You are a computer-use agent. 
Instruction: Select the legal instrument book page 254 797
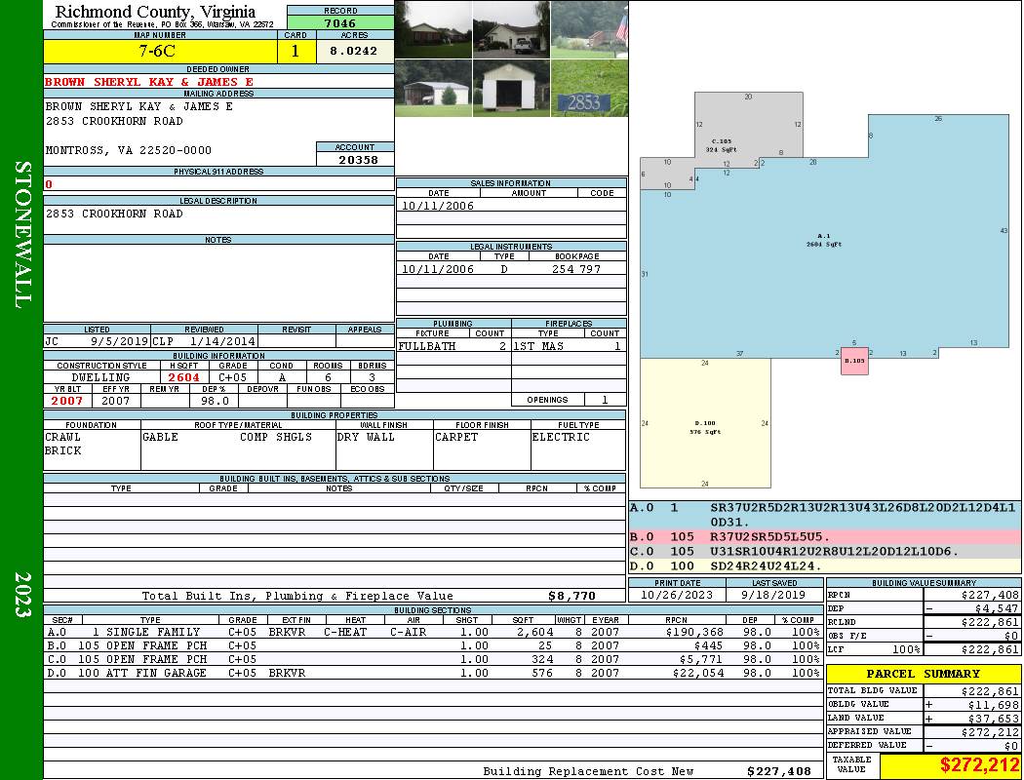[x=576, y=269]
